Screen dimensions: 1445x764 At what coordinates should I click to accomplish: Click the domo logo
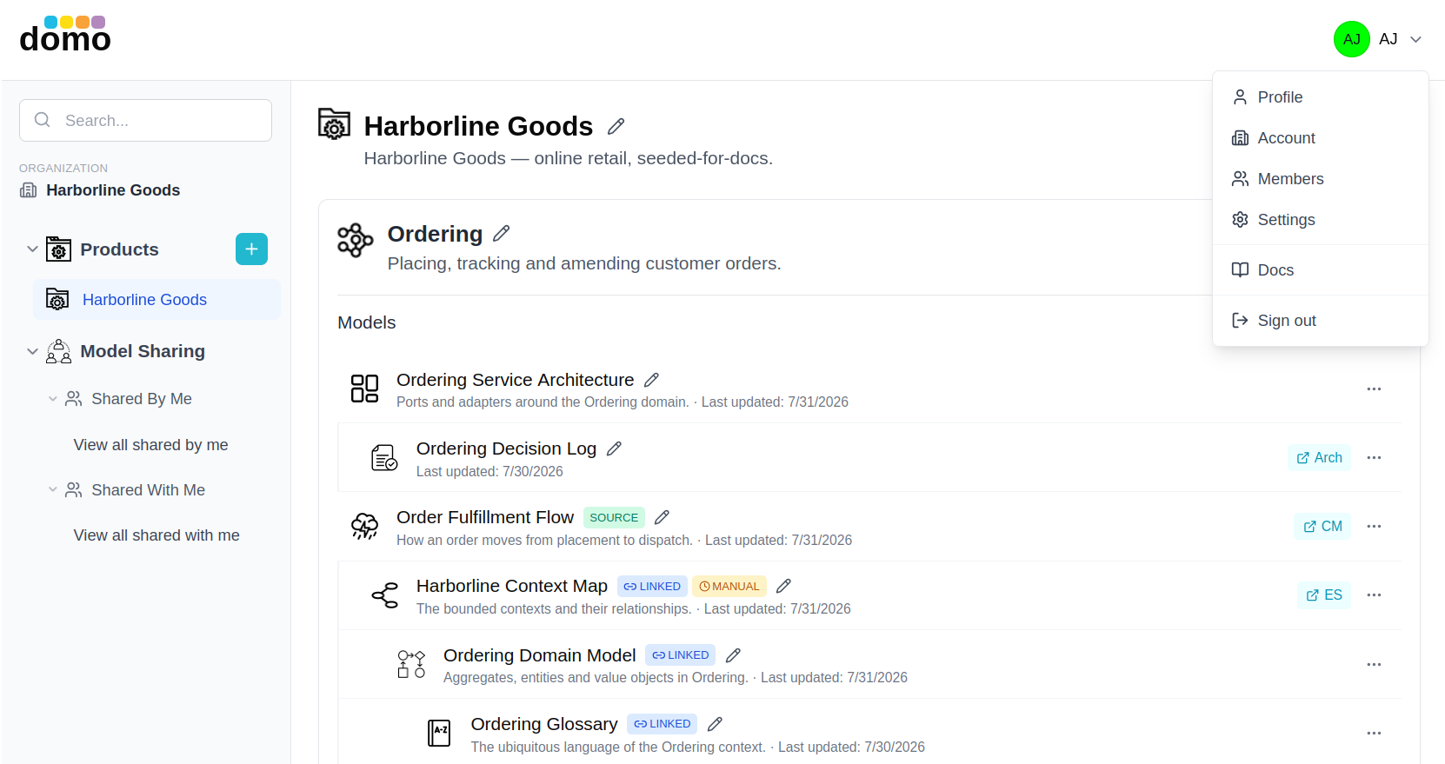(65, 35)
